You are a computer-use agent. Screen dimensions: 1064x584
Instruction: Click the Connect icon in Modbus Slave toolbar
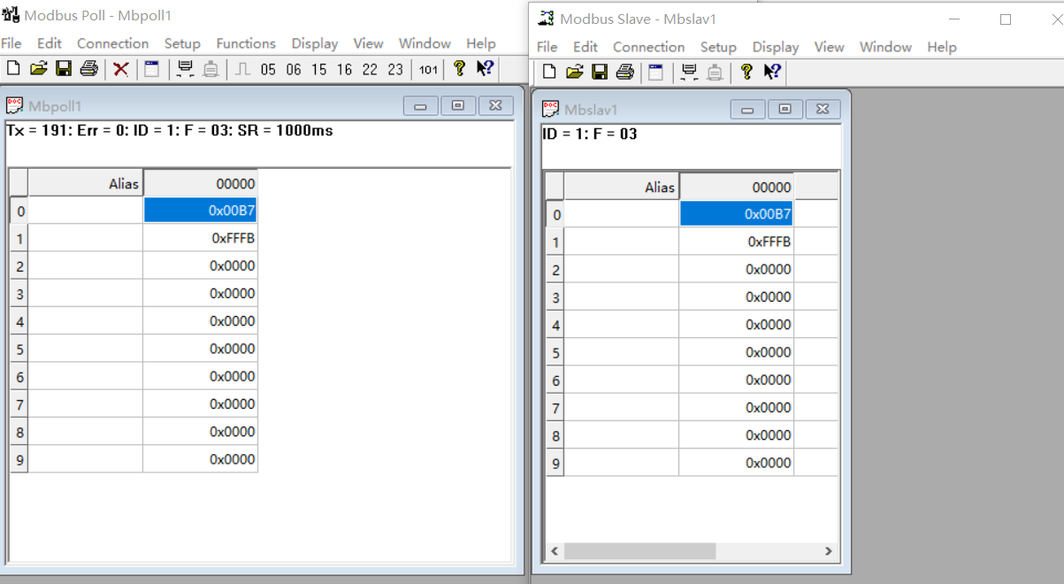(x=689, y=72)
